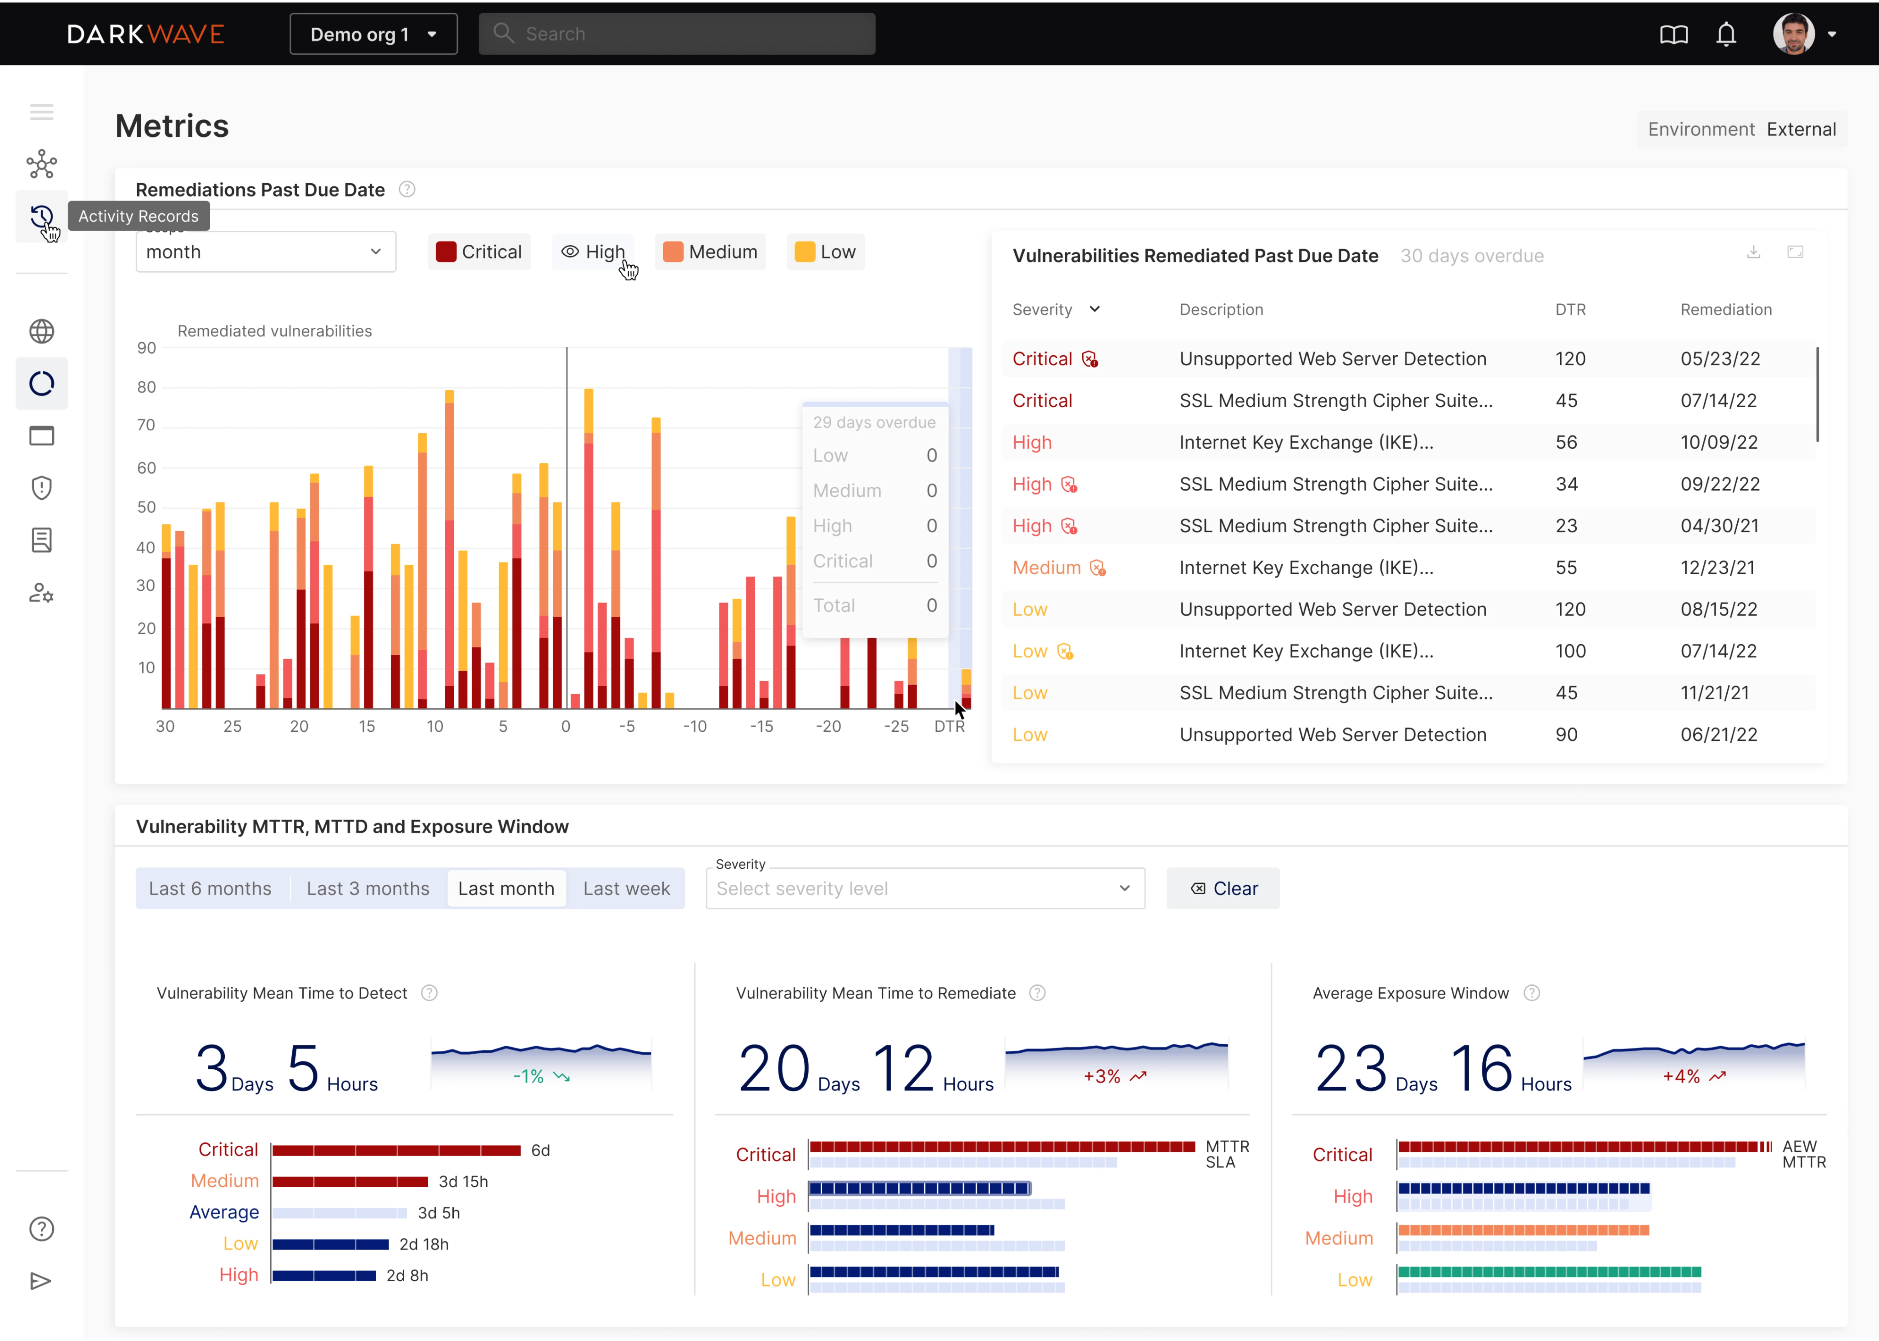Switch to the Last 6 months tab
Screen dimensions: 1879x1341
coord(211,888)
